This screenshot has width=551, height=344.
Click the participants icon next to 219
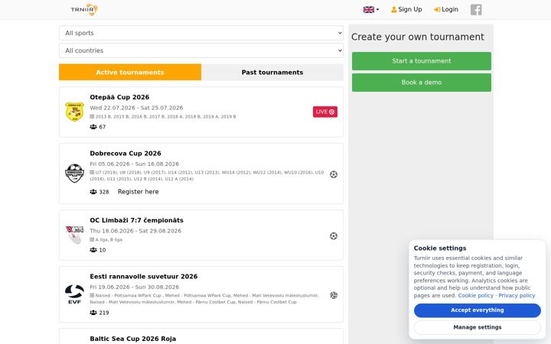click(93, 313)
